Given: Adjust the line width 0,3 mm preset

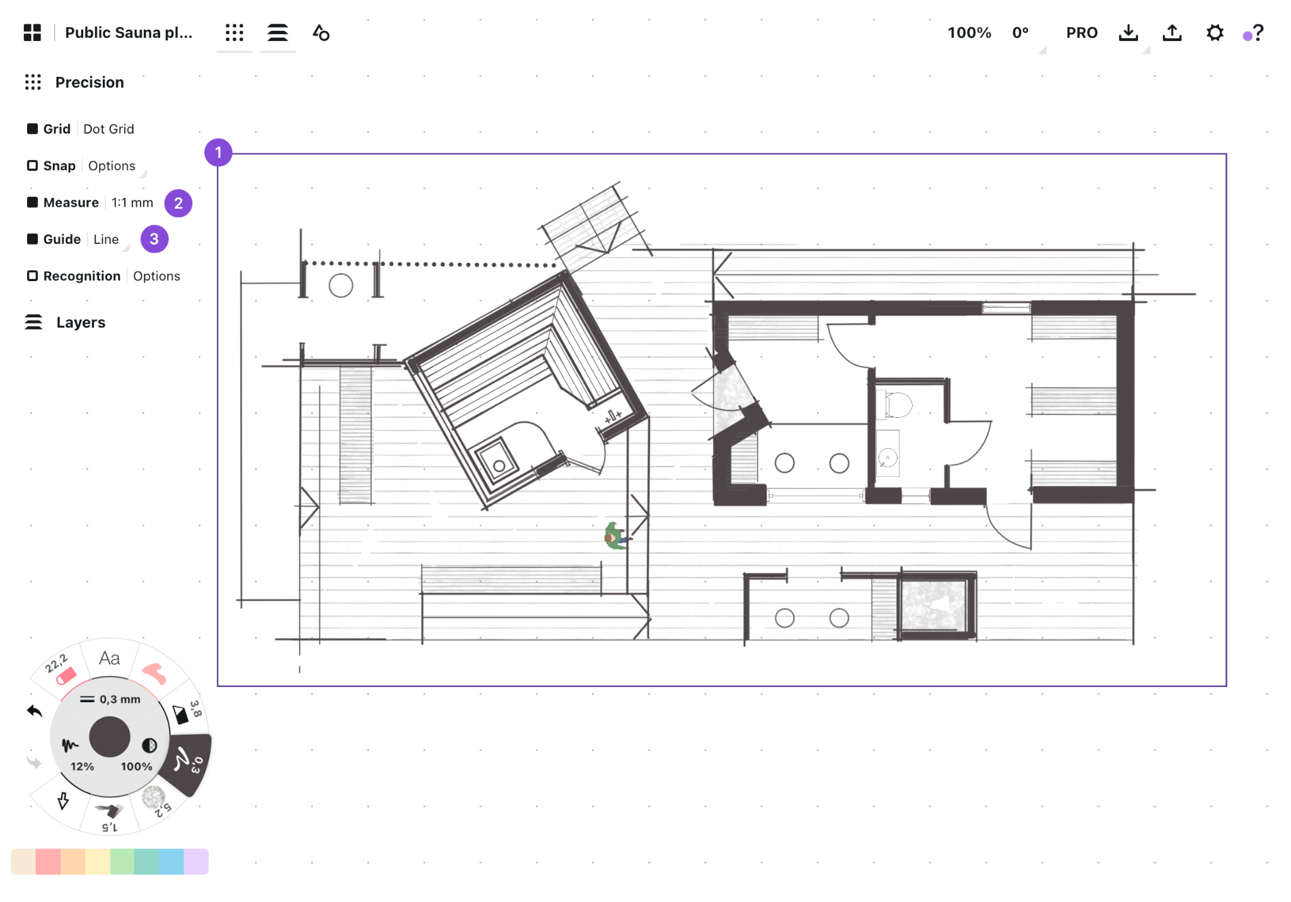Looking at the screenshot, I should pos(110,699).
